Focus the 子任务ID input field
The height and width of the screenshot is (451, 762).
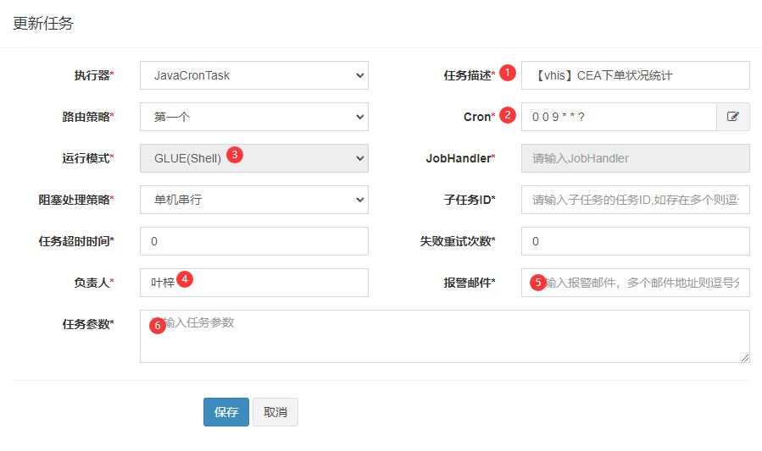[635, 200]
